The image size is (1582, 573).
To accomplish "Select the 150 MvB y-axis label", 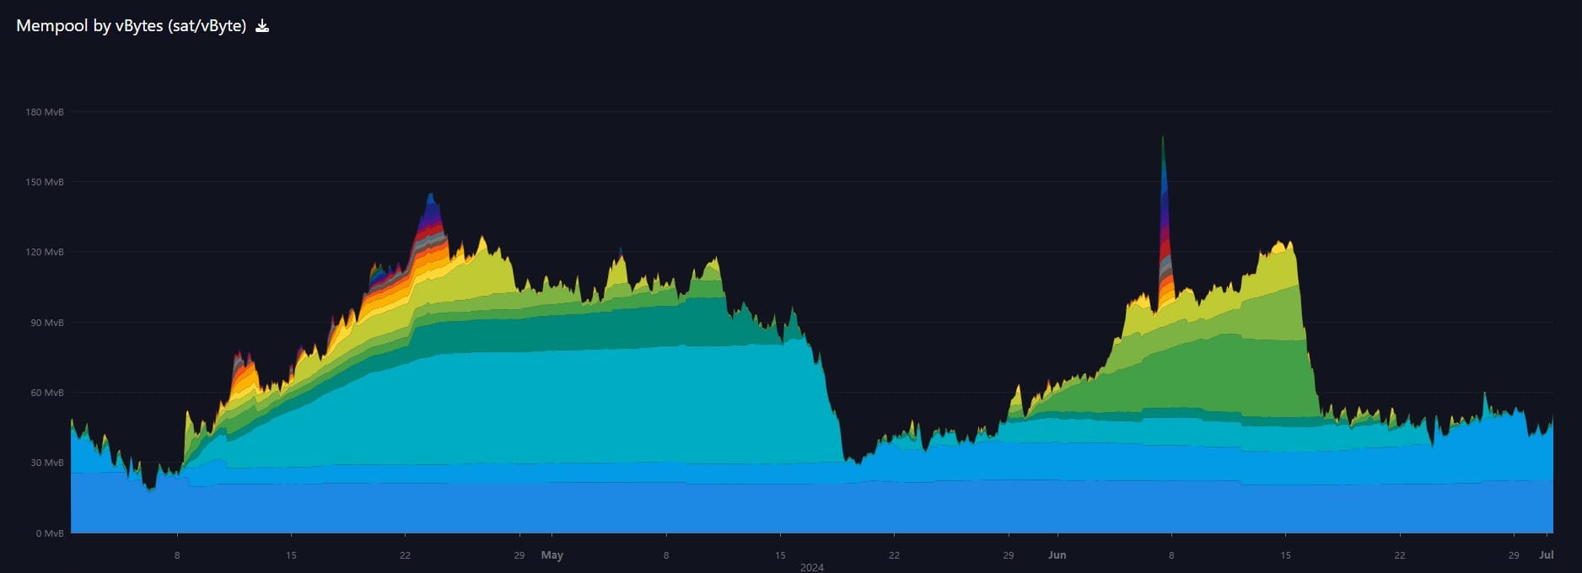I will (x=45, y=182).
